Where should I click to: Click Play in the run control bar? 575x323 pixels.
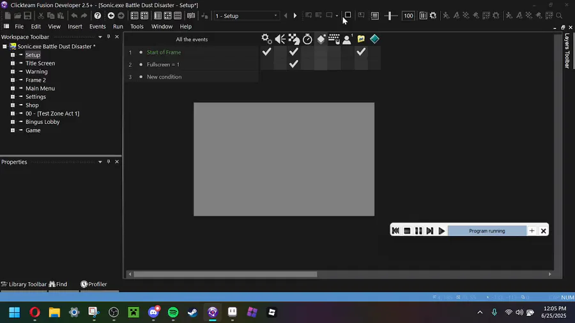tap(441, 230)
